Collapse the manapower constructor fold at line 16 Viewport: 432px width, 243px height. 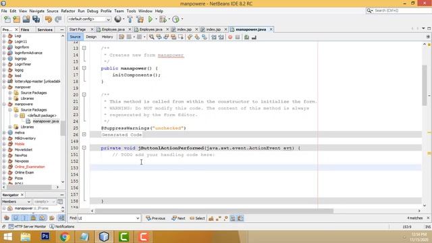click(x=84, y=68)
